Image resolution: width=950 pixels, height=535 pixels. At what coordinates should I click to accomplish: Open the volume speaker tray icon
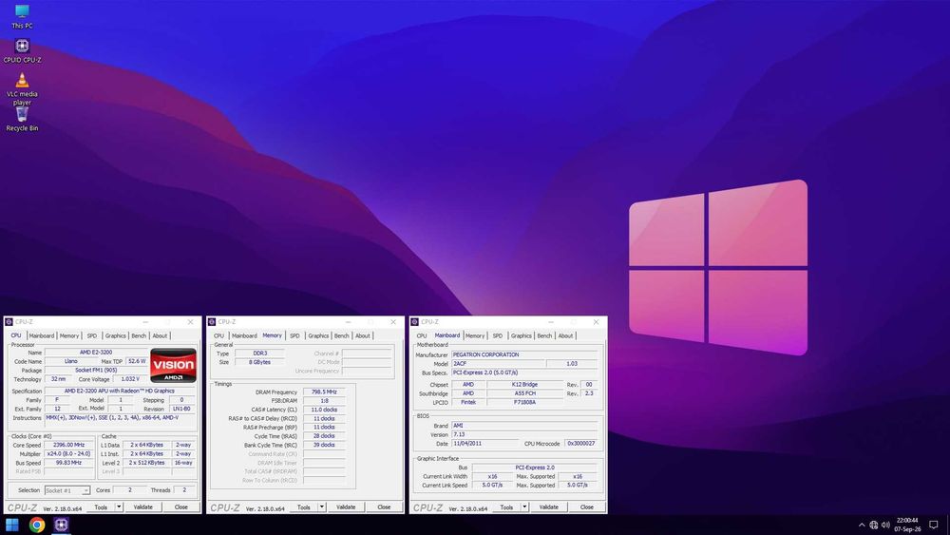click(x=885, y=525)
